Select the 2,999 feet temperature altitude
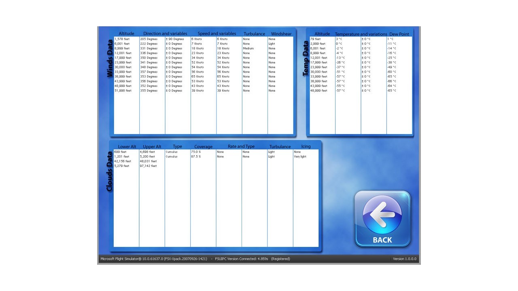This screenshot has width=518, height=291. tap(318, 44)
